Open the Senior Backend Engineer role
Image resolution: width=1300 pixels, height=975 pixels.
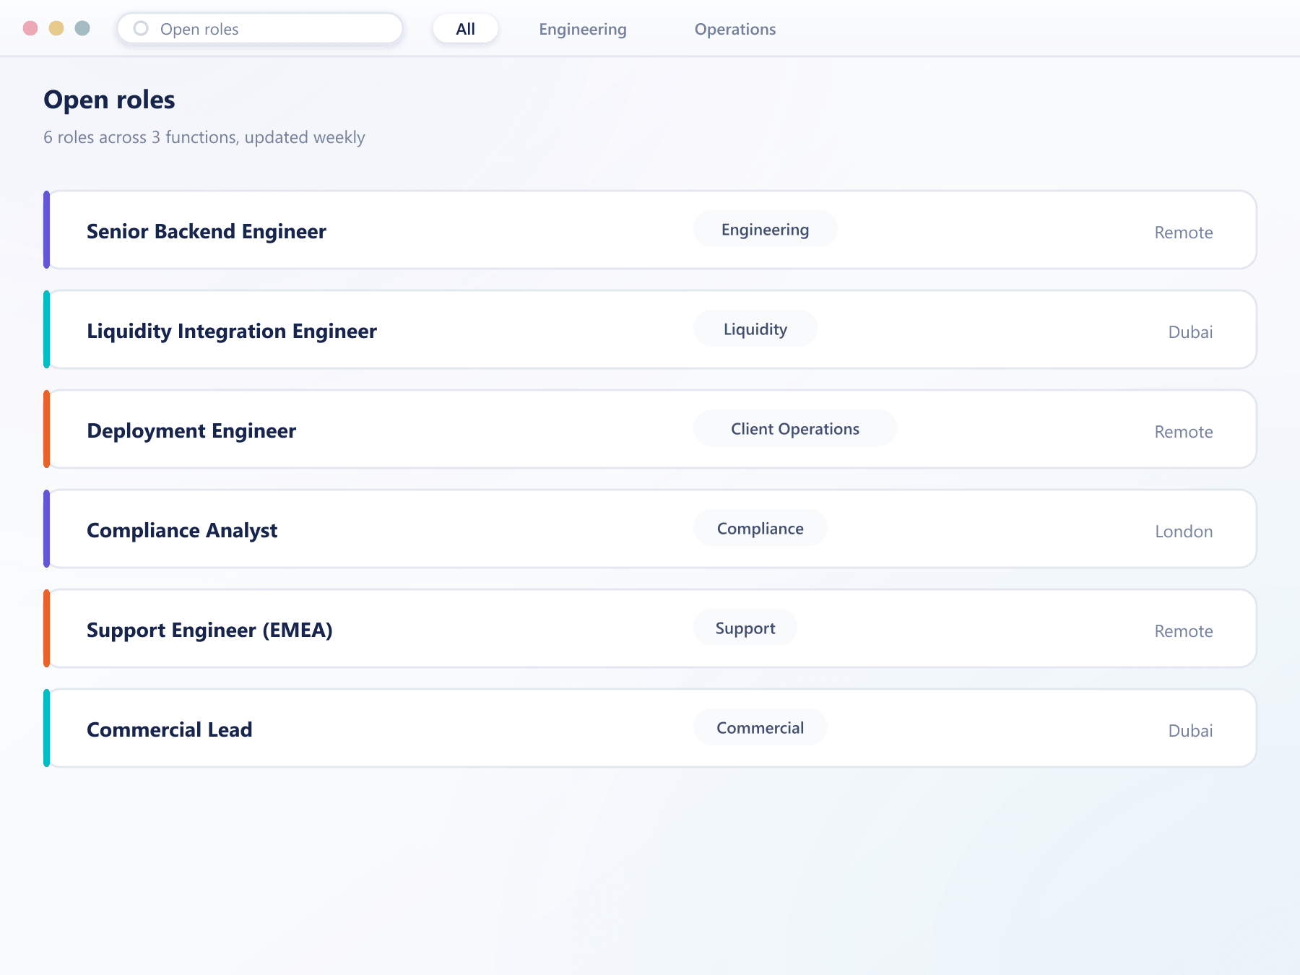point(650,230)
